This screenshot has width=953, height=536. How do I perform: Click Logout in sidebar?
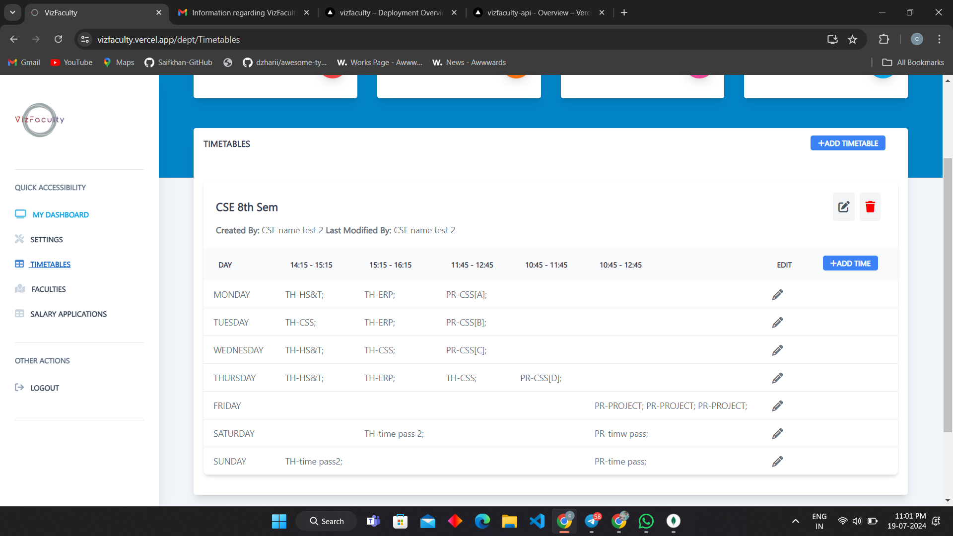pyautogui.click(x=44, y=388)
